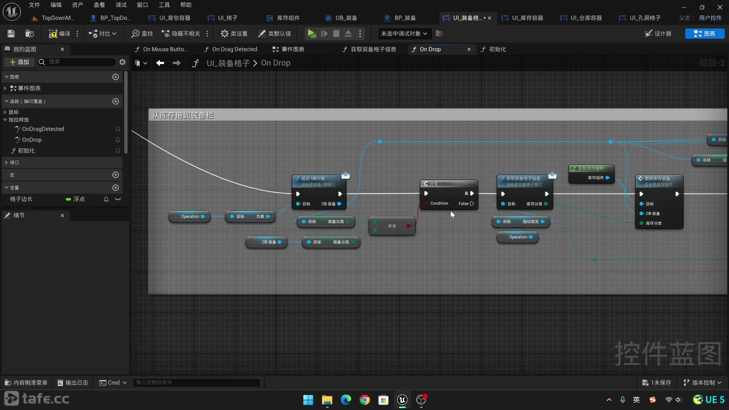Toggle visibility of OnDragDetected event
Screen dimensions: 729x410
point(117,129)
